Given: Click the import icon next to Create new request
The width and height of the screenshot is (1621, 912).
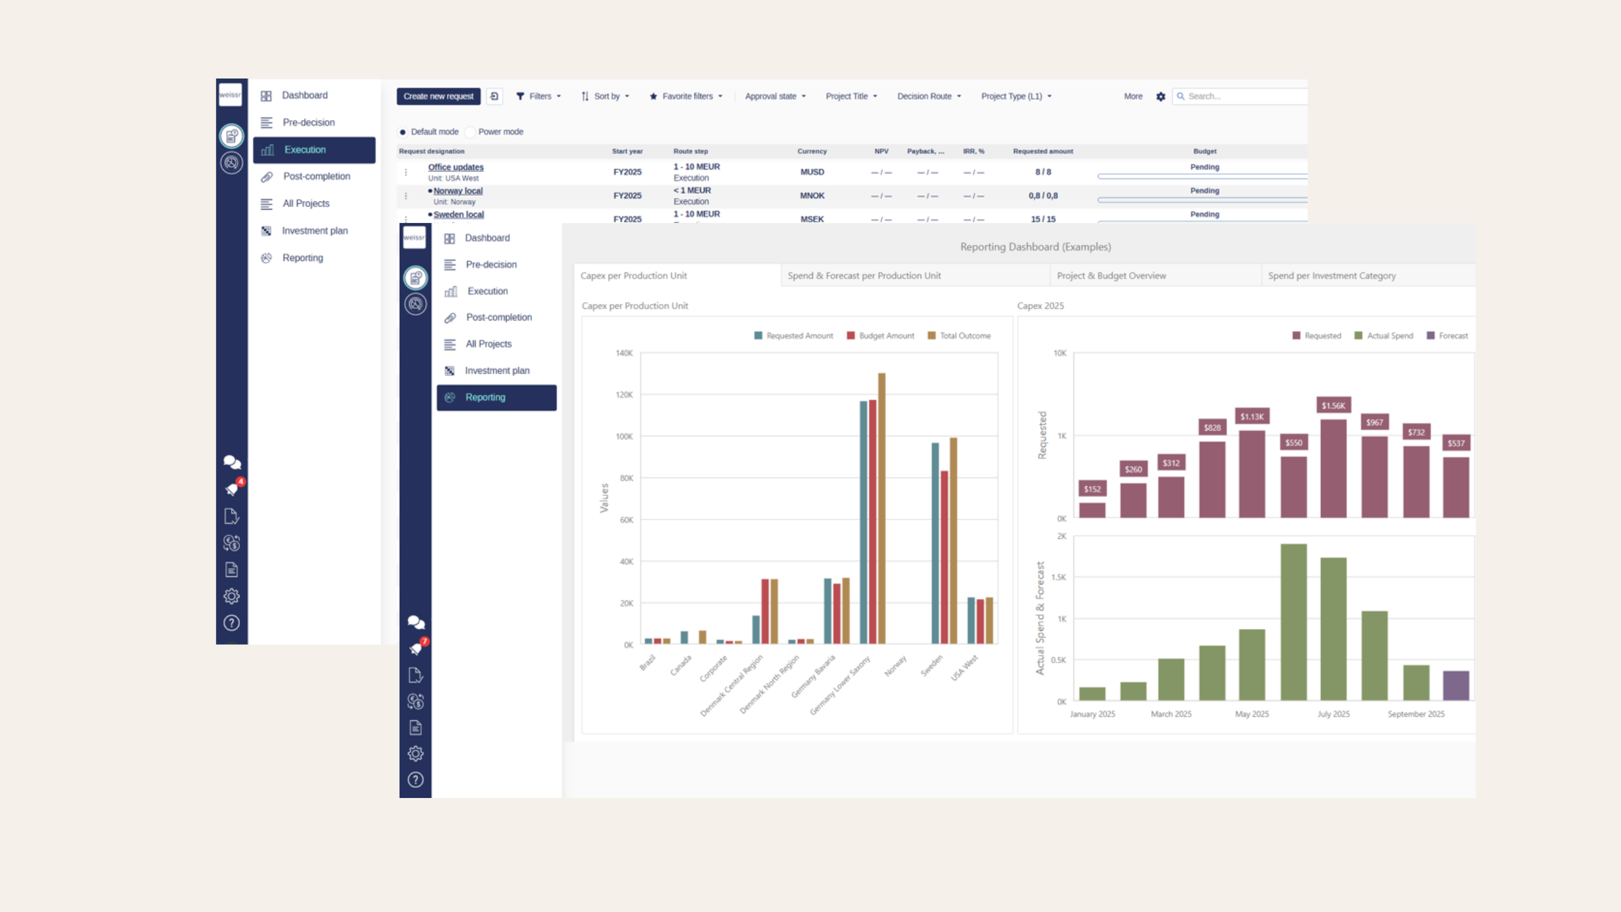Looking at the screenshot, I should coord(495,96).
